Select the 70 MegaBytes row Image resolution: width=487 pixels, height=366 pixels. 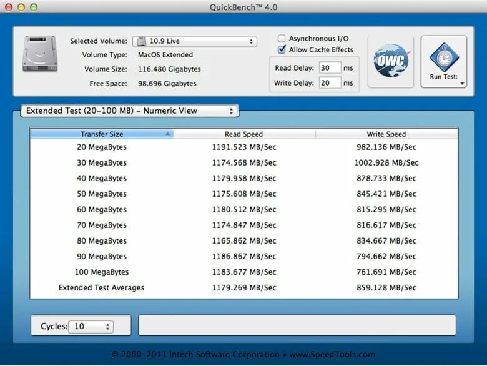coord(243,225)
